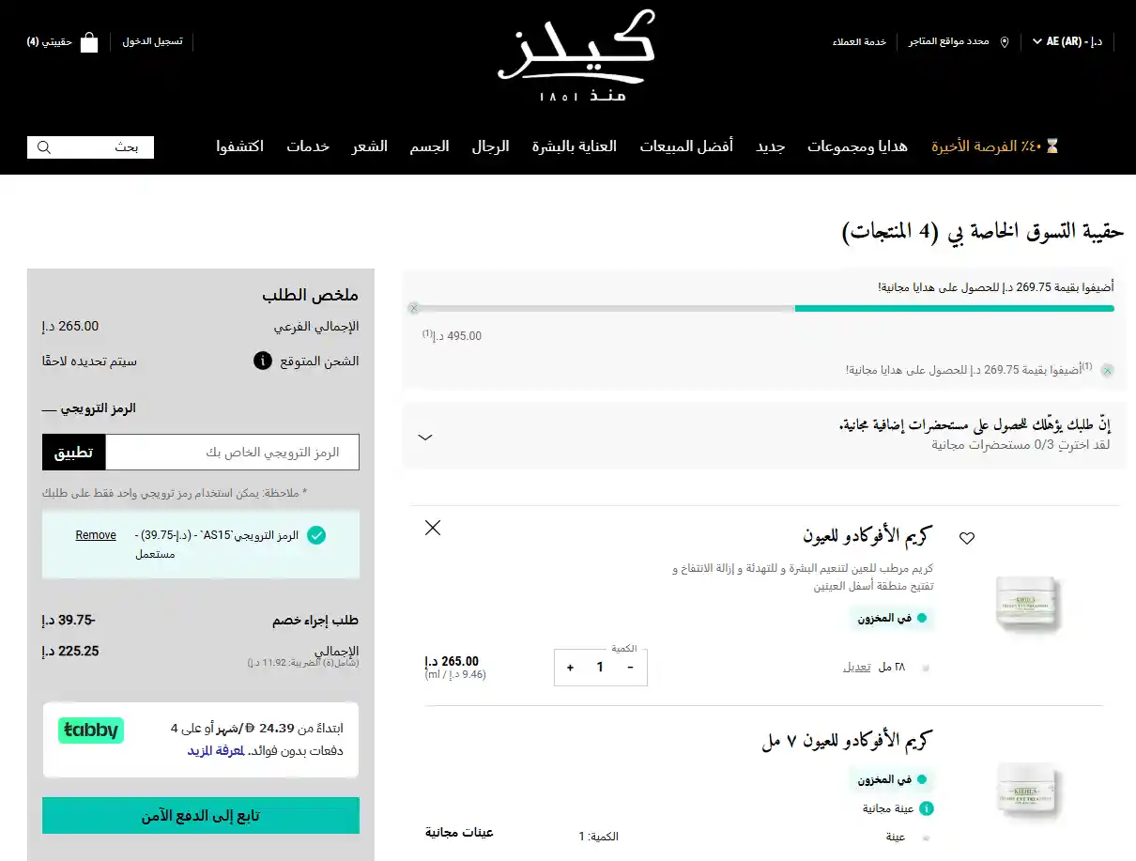Open the discover menu 'اكتشفوا'

tap(239, 146)
